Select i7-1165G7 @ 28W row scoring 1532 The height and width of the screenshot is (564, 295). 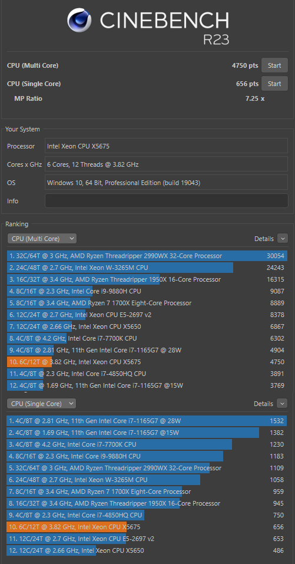147,421
